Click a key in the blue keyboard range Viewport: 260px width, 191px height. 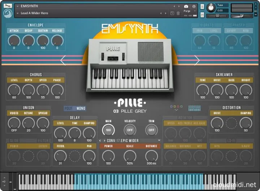137,179
